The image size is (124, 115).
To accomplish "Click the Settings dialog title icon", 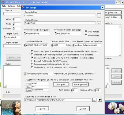I will click(x=23, y=7).
